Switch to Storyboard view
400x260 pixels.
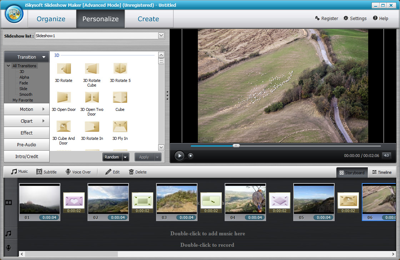click(x=352, y=172)
